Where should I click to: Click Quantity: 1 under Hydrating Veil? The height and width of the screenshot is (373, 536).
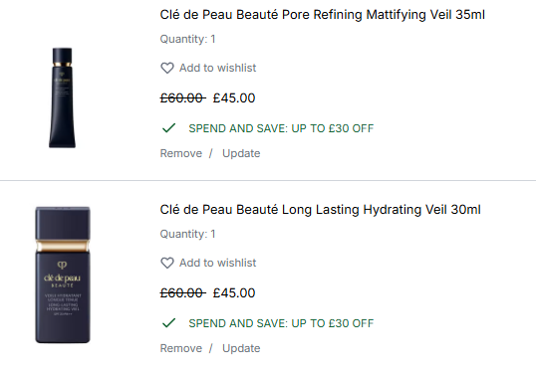point(187,234)
